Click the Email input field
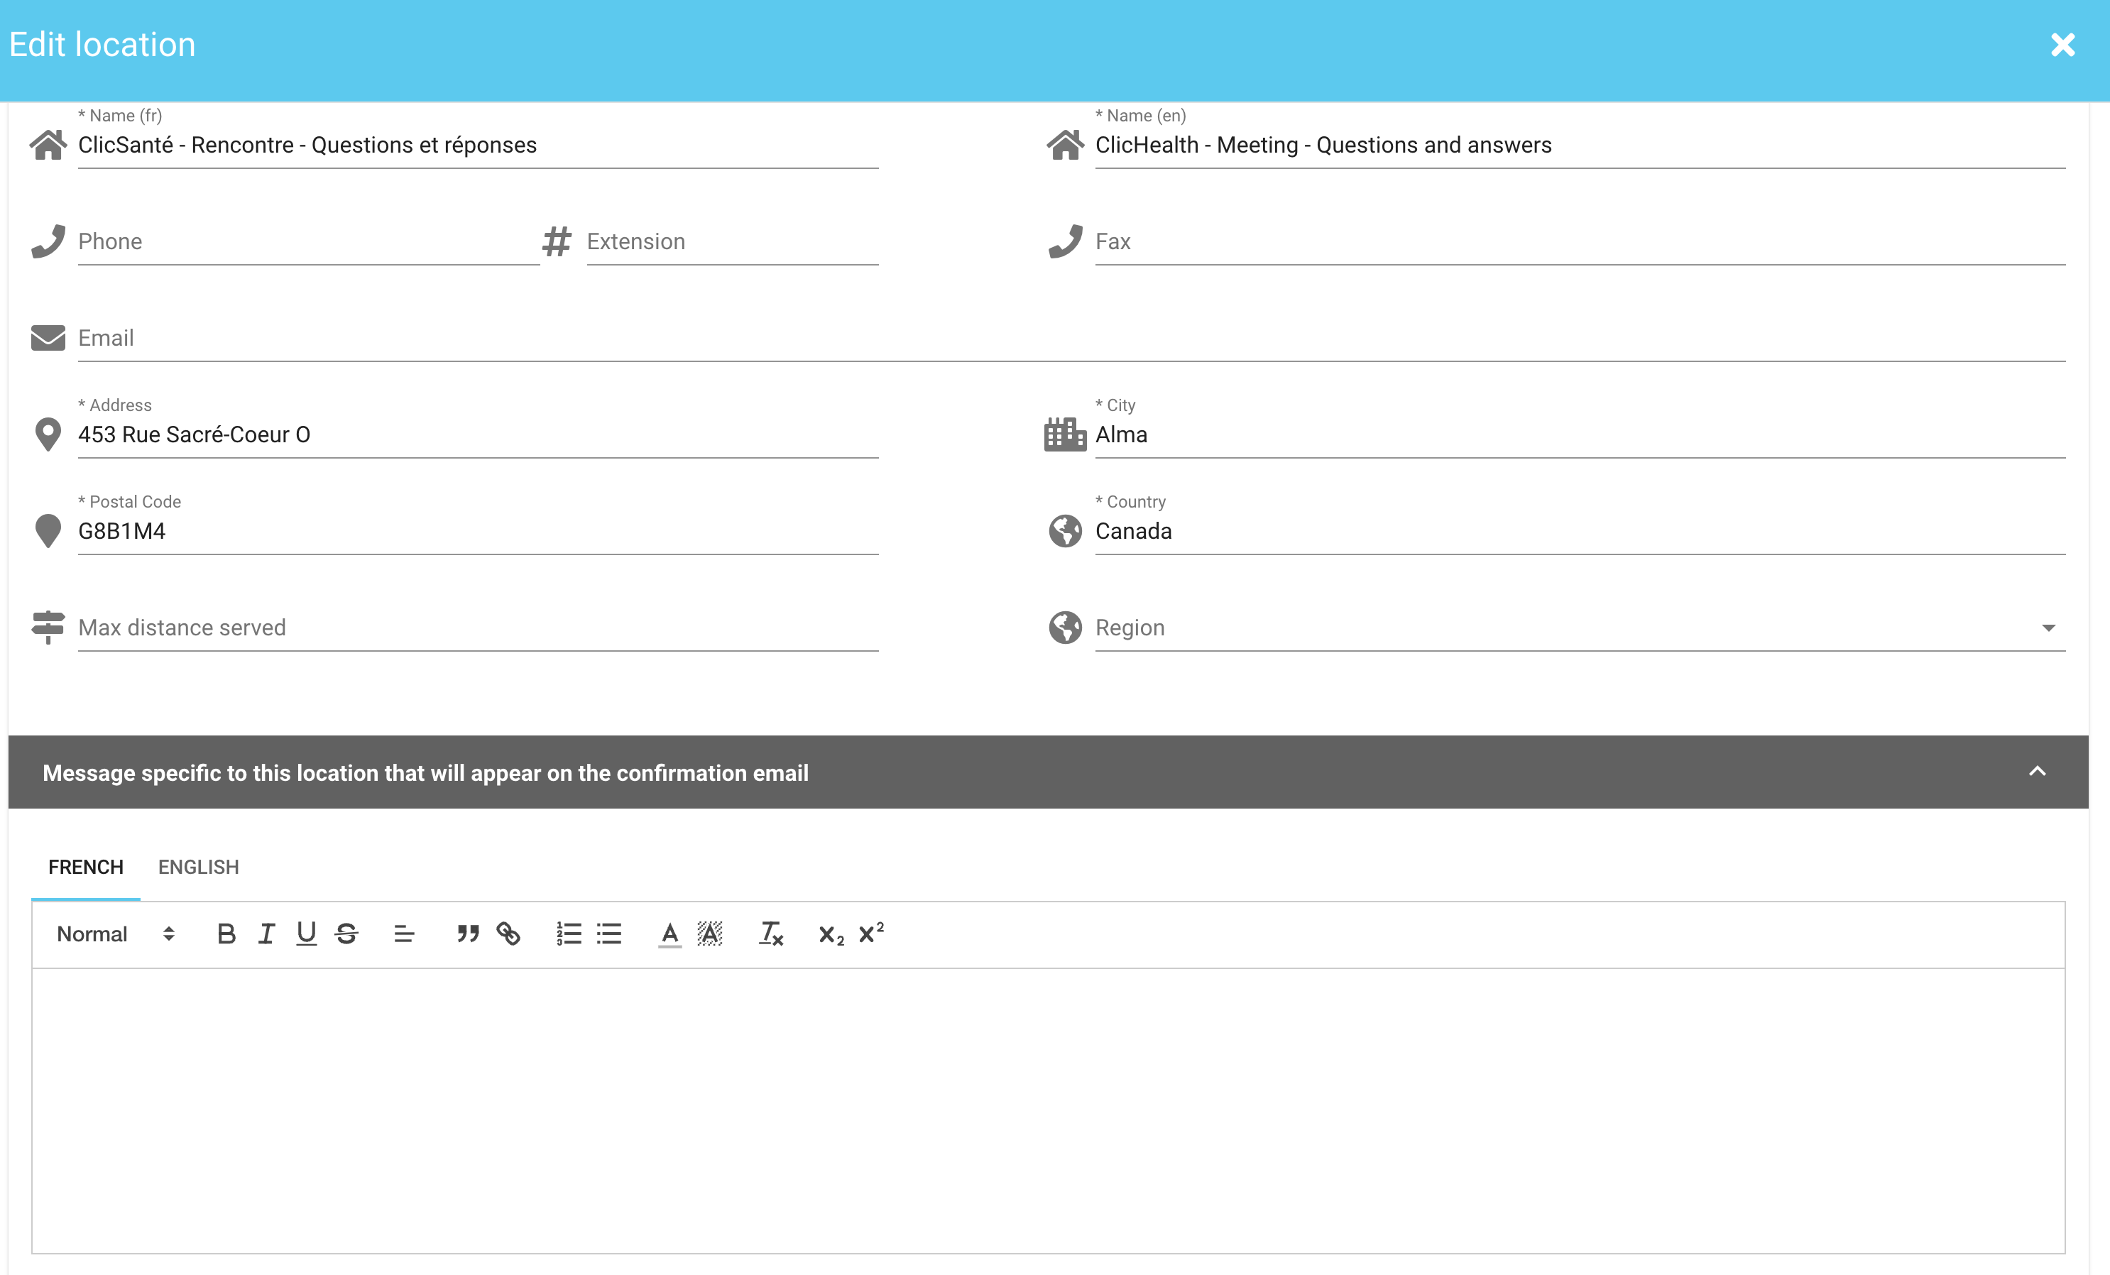 1071,338
